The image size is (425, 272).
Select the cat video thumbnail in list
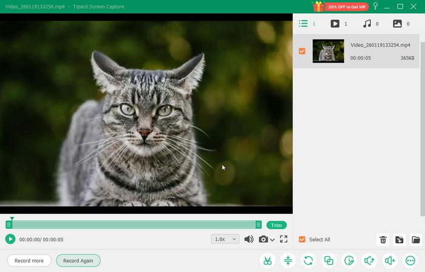click(x=328, y=51)
